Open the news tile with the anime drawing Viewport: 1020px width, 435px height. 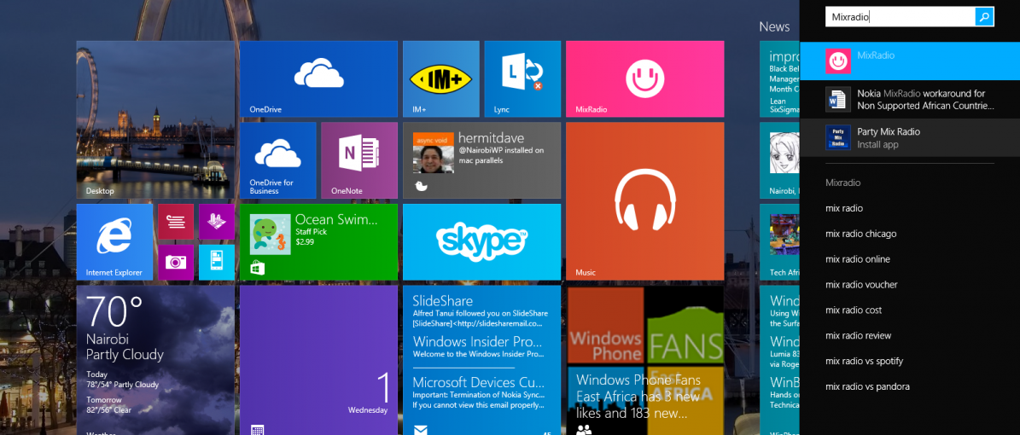[779, 160]
